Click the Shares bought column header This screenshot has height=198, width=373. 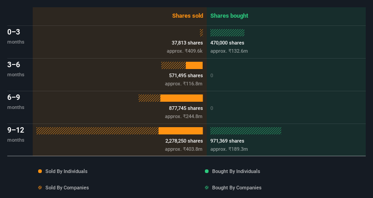[x=229, y=16]
